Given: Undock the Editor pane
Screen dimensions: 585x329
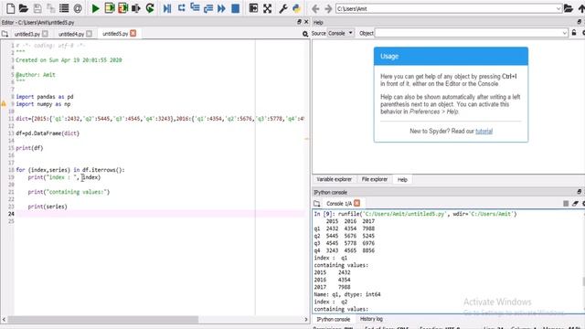Looking at the screenshot, I should (299, 22).
